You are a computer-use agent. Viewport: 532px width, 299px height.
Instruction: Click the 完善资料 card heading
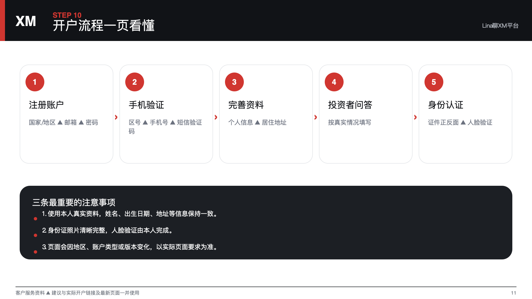(246, 105)
